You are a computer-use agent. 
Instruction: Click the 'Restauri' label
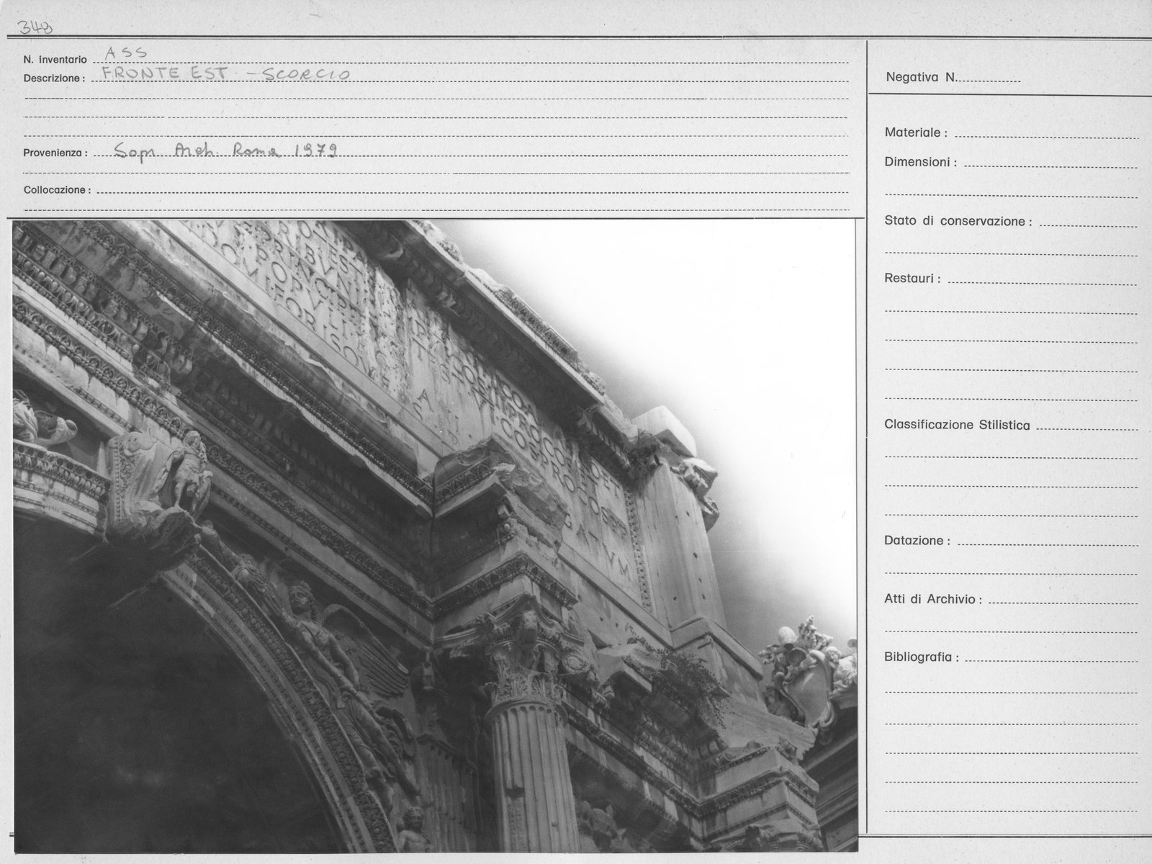(x=912, y=279)
